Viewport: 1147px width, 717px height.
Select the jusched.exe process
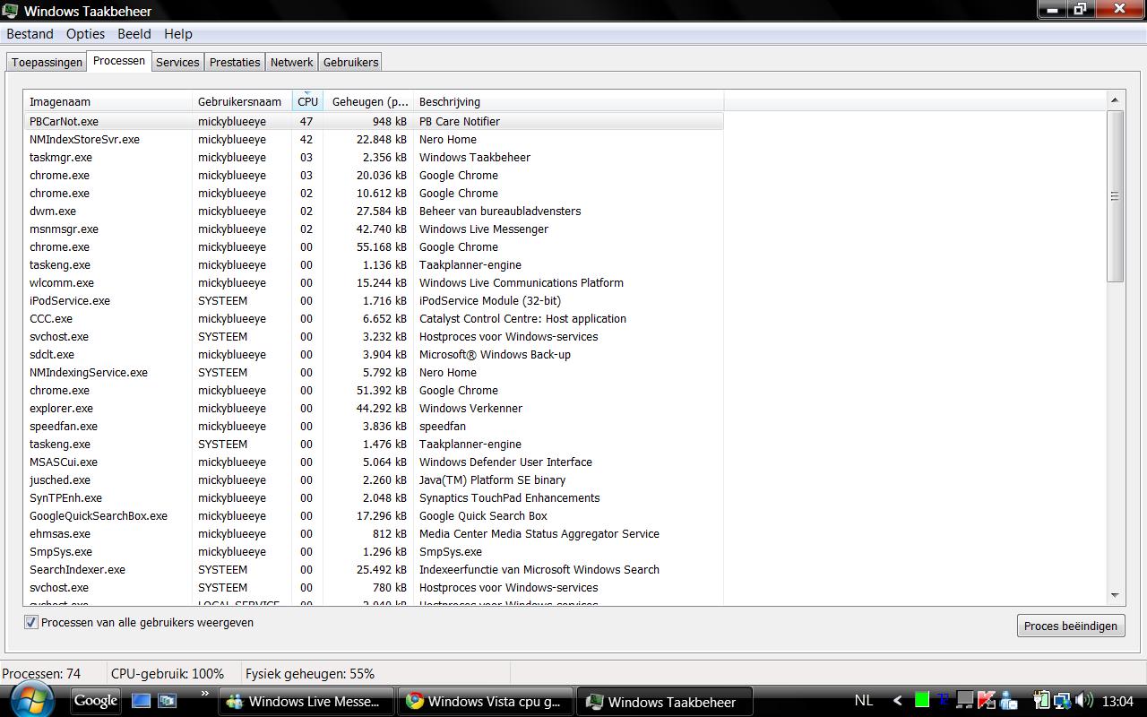click(x=374, y=479)
